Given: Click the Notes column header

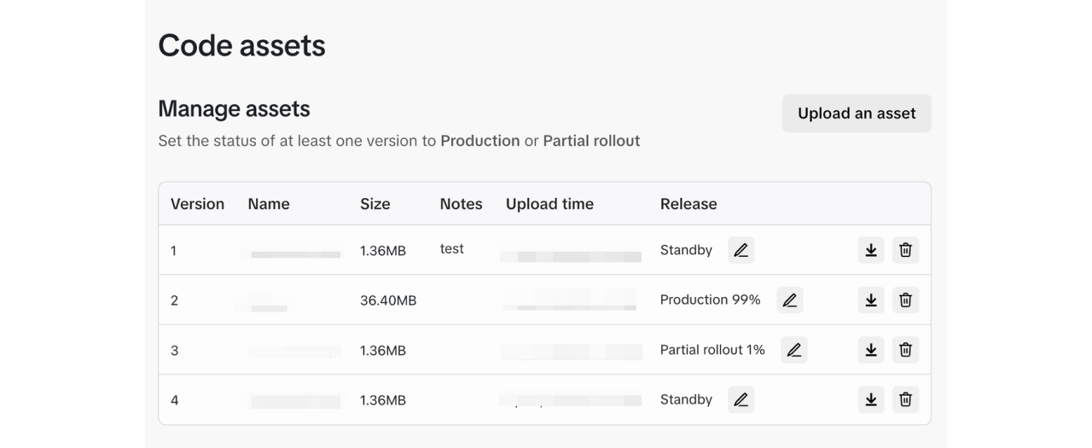Looking at the screenshot, I should (x=461, y=204).
